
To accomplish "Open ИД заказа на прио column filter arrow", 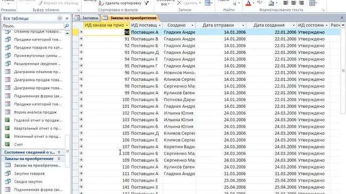I will 127,25.
